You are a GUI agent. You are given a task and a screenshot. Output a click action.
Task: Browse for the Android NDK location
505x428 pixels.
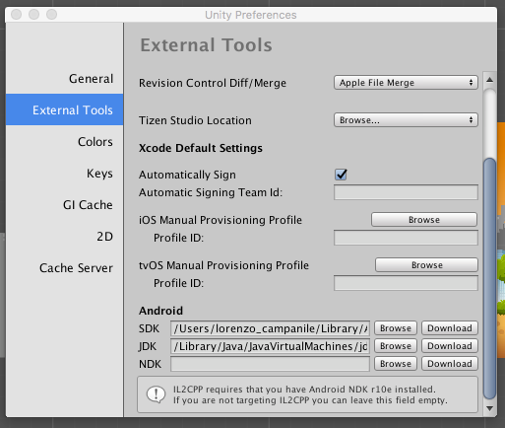(396, 364)
